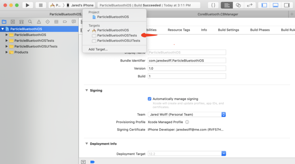Open the Build Rules tab
This screenshot has height=164, width=295.
click(x=288, y=30)
